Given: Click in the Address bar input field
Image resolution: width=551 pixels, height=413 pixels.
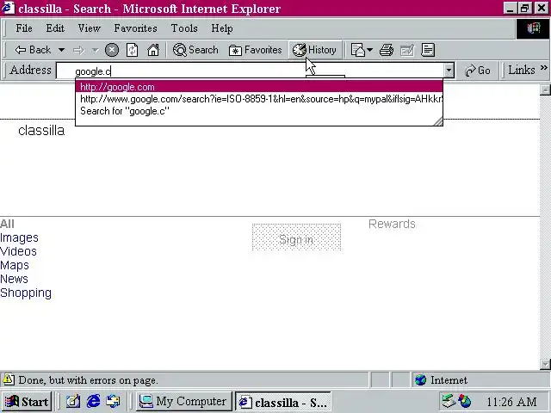Looking at the screenshot, I should [x=251, y=71].
